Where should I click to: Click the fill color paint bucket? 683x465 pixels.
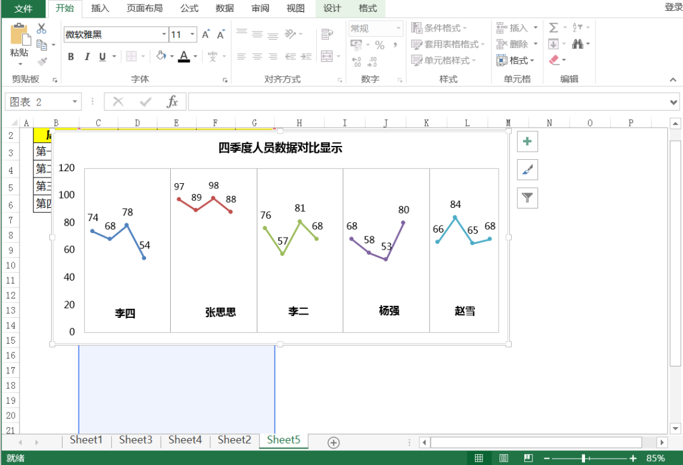[161, 56]
